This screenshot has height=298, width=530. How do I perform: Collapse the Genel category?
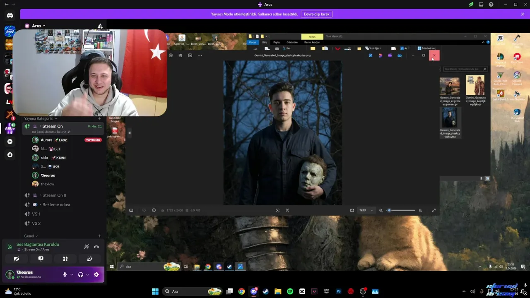pyautogui.click(x=31, y=236)
